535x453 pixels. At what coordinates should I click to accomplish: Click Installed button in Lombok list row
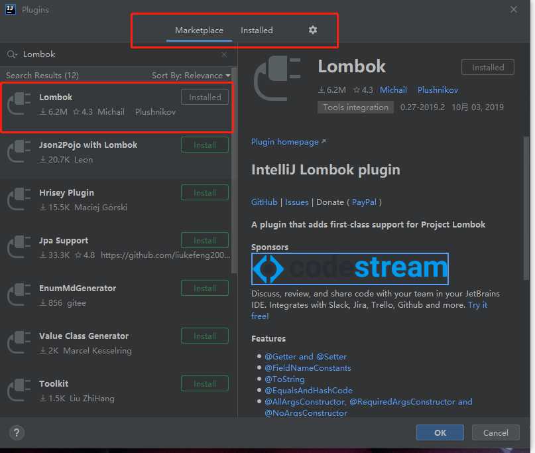(205, 97)
